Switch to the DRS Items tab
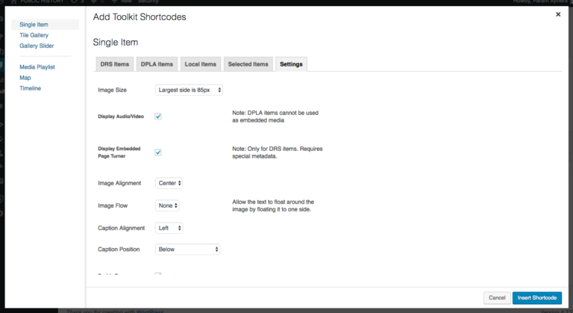Viewport: 573px width, 313px height. point(115,64)
